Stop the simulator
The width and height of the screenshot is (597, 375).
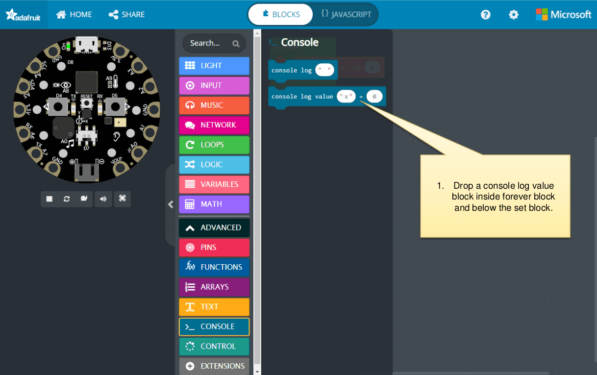tap(50, 199)
